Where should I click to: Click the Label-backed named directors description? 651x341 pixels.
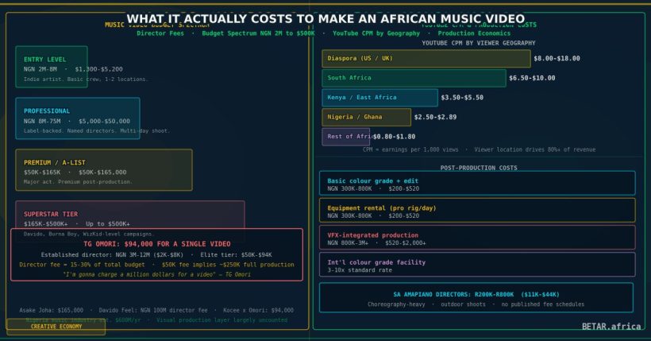(97, 131)
